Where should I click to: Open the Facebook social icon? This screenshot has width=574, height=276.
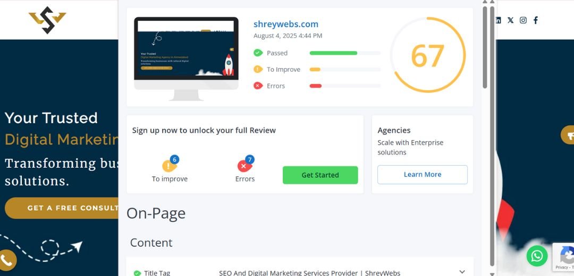point(536,20)
